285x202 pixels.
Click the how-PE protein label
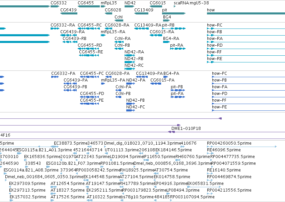[x=219, y=107]
